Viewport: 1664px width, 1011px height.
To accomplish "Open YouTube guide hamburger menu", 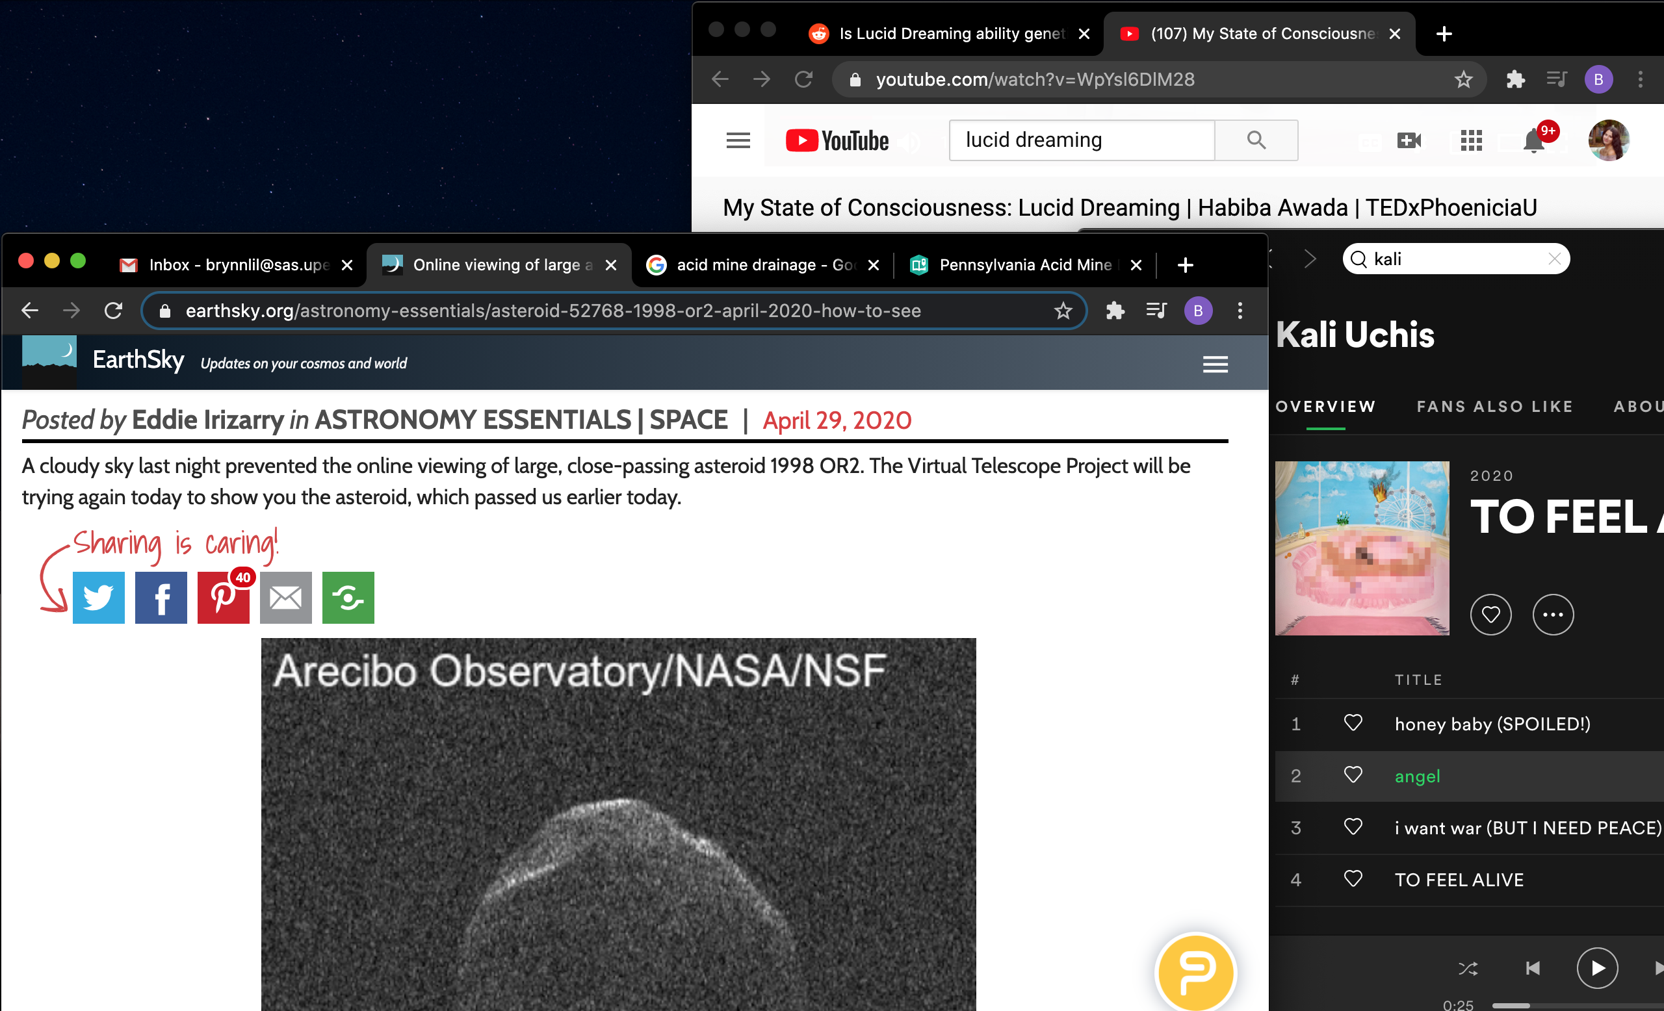I will pos(738,140).
